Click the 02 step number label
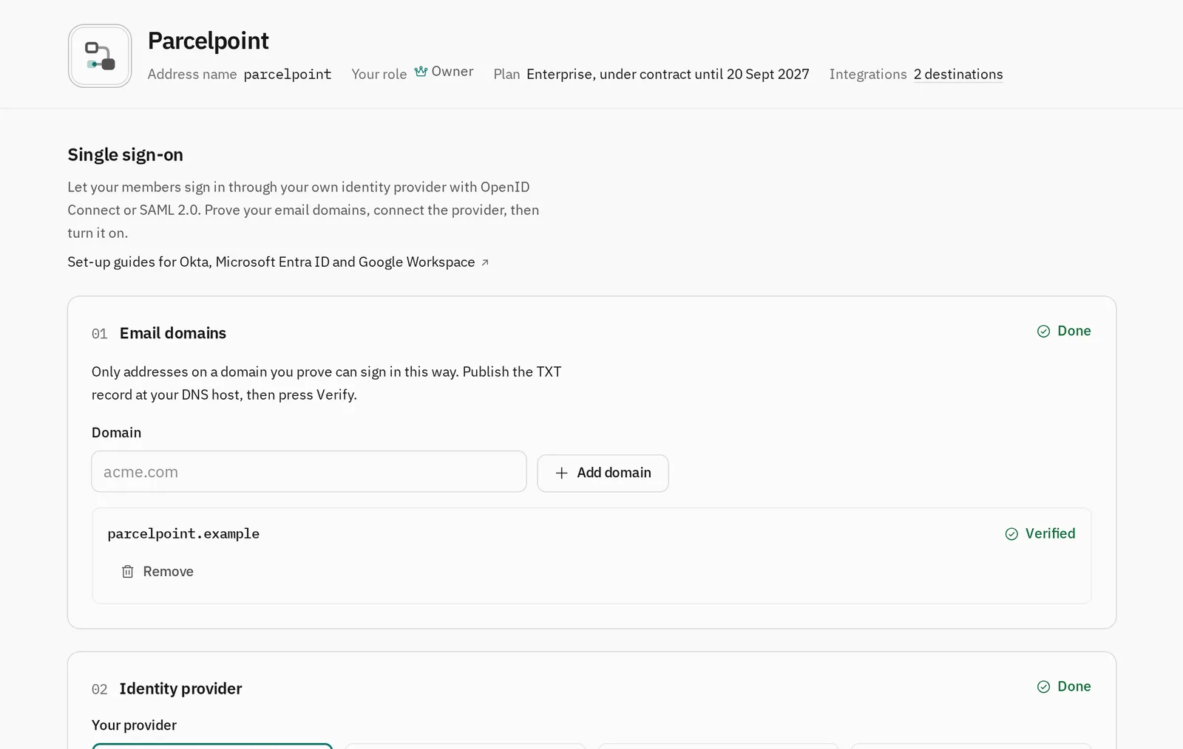The height and width of the screenshot is (749, 1183). point(100,689)
